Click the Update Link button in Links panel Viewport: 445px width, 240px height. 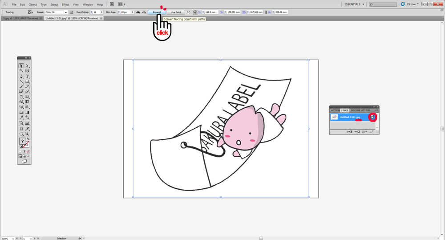(364, 131)
